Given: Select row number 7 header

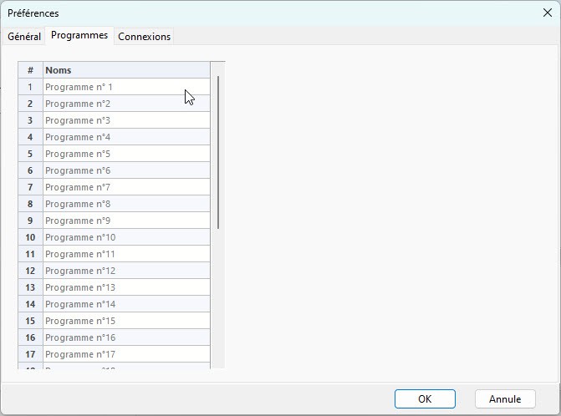Looking at the screenshot, I should (30, 187).
